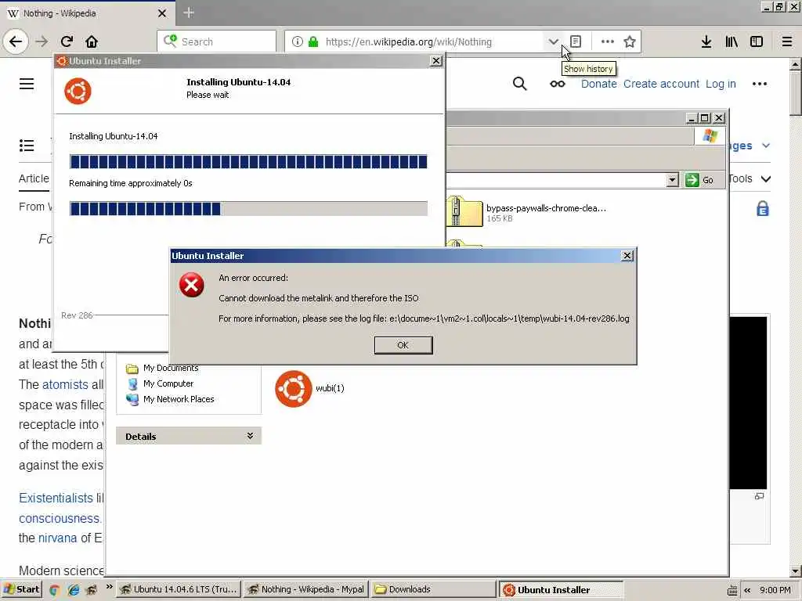Close the Ubuntu Installer error dialog

627,256
